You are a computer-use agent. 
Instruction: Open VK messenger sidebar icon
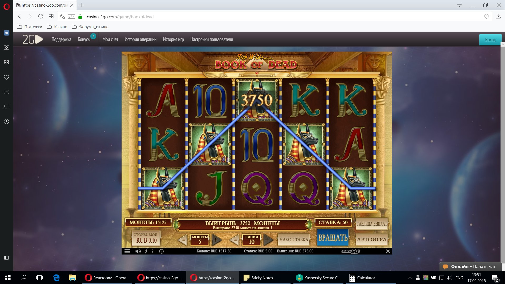click(x=7, y=33)
